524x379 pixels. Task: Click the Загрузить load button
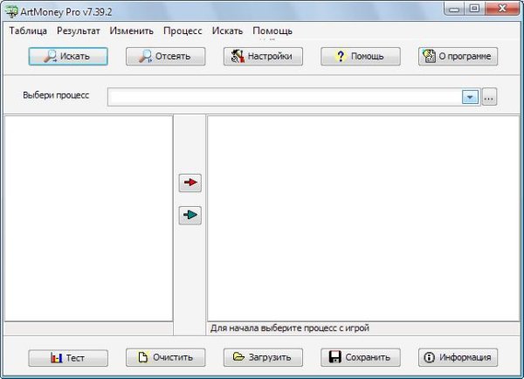coord(263,357)
